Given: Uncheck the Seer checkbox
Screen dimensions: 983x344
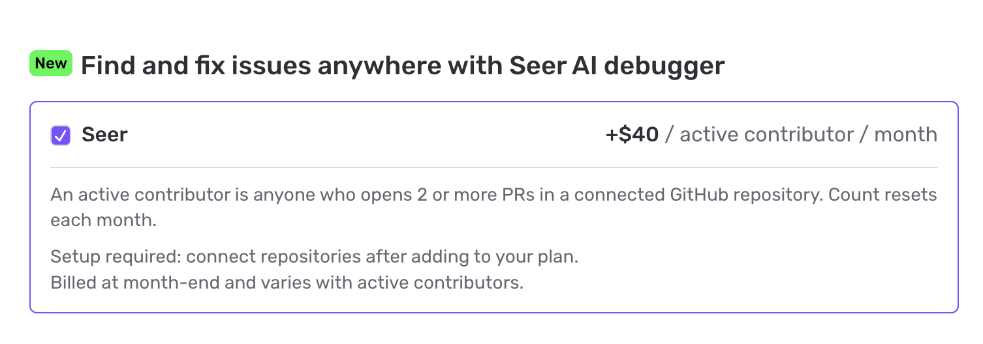Looking at the screenshot, I should click(x=61, y=136).
